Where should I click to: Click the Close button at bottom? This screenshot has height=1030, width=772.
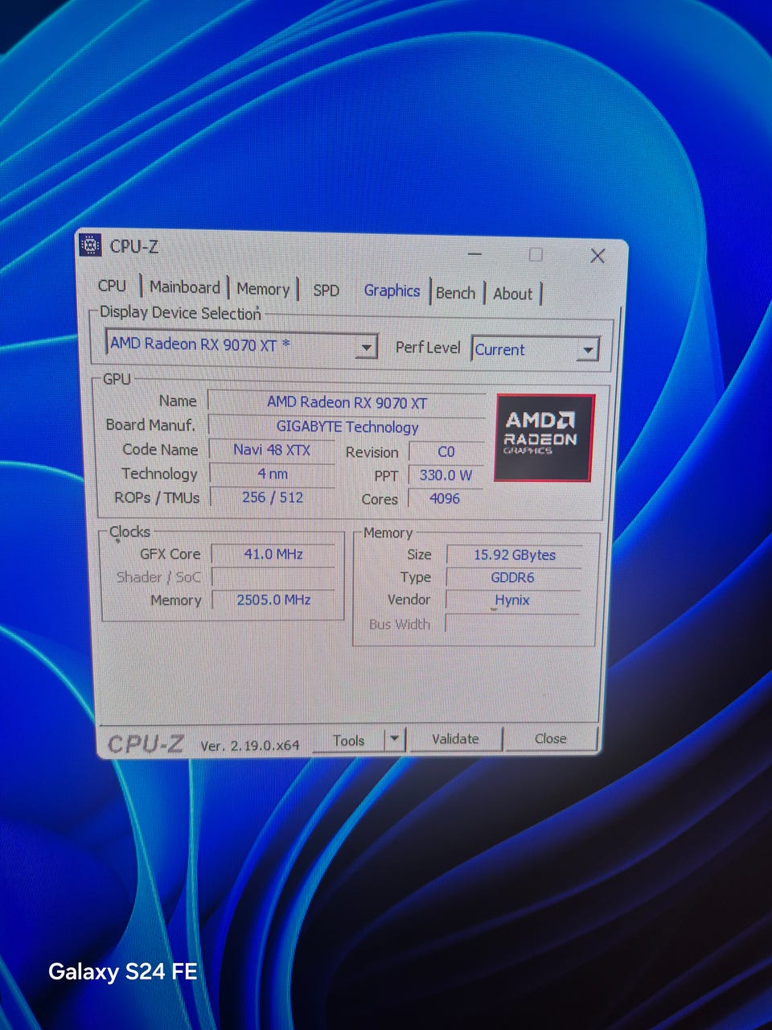click(x=550, y=738)
